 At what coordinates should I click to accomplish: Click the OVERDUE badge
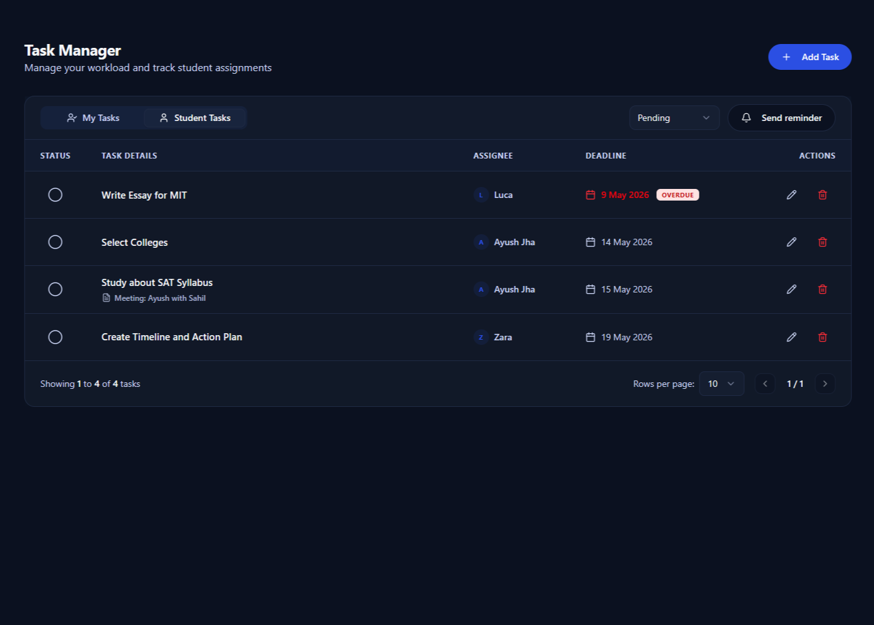[x=677, y=195]
